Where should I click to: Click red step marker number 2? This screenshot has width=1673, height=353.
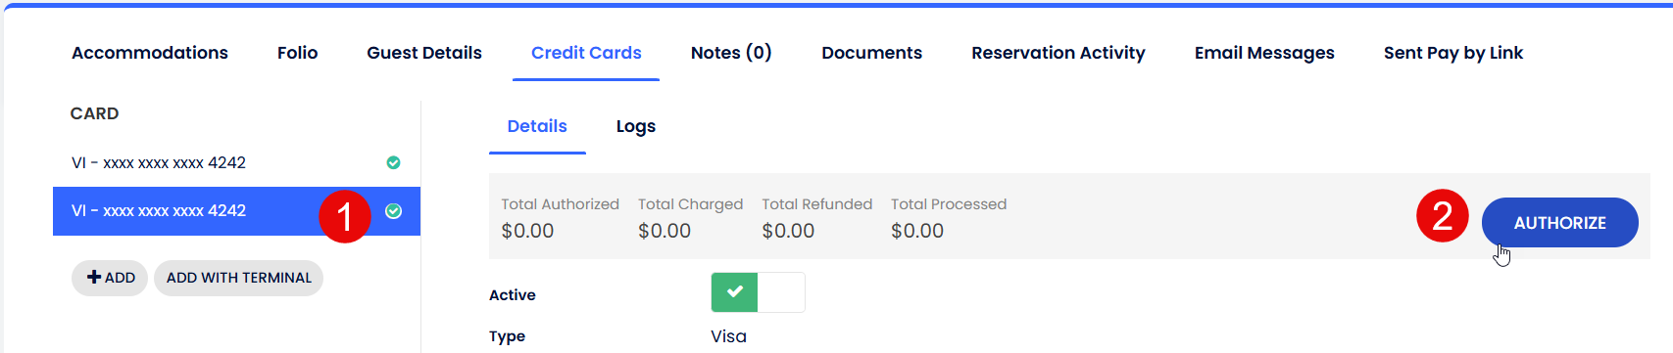pos(1443,216)
